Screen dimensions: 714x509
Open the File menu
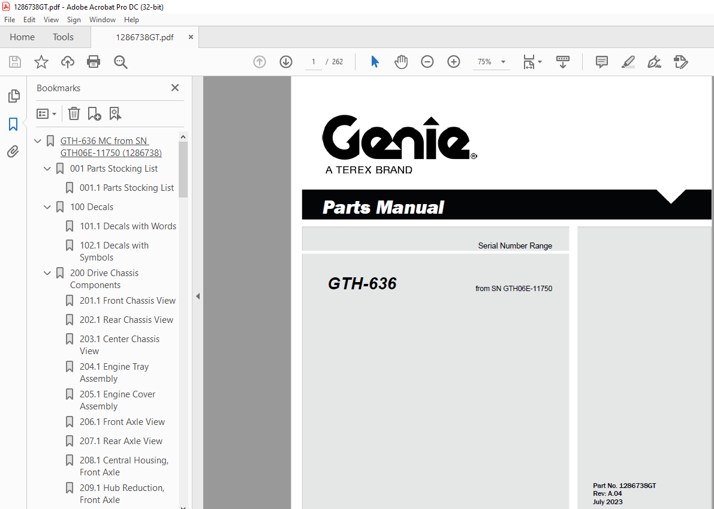click(x=10, y=20)
